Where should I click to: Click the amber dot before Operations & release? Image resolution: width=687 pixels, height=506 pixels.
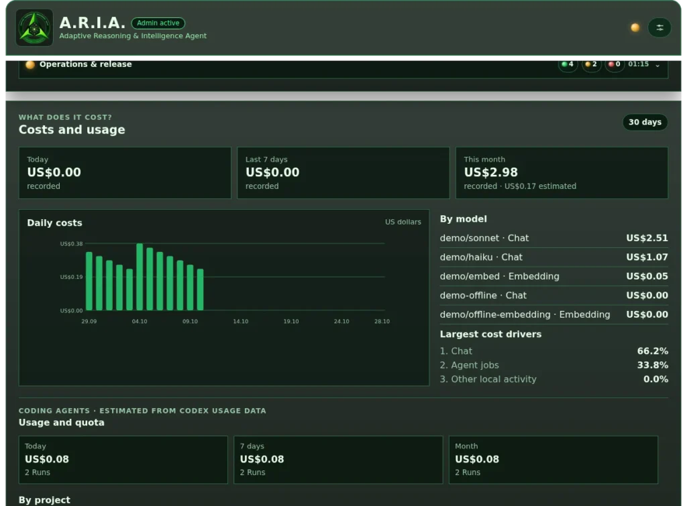click(30, 64)
